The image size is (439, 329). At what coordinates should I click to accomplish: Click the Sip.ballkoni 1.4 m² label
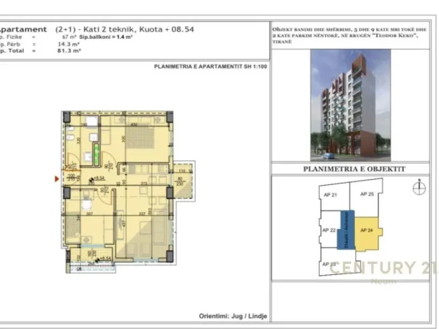pyautogui.click(x=122, y=35)
